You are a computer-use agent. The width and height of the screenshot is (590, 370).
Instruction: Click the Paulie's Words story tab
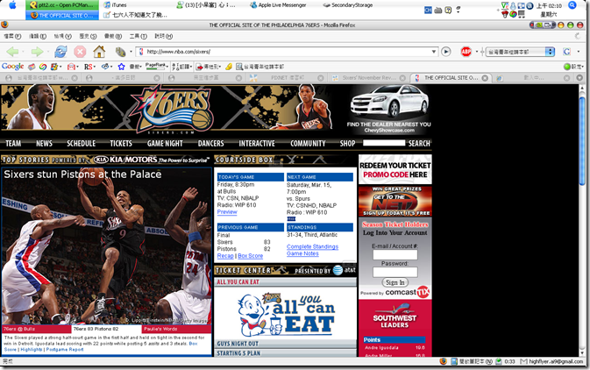(x=176, y=329)
